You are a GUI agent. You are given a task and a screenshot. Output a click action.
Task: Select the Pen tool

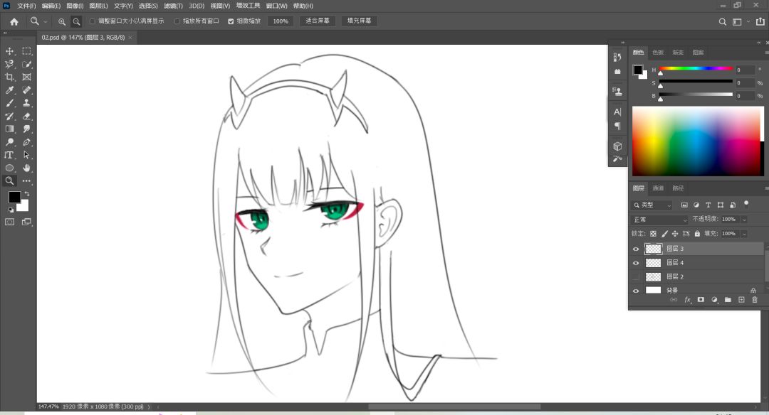[x=26, y=142]
